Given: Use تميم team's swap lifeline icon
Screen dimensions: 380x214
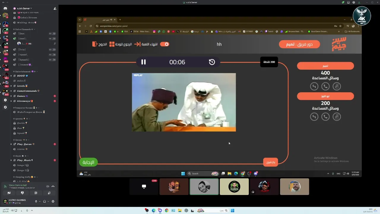Looking at the screenshot, I should pyautogui.click(x=314, y=86).
